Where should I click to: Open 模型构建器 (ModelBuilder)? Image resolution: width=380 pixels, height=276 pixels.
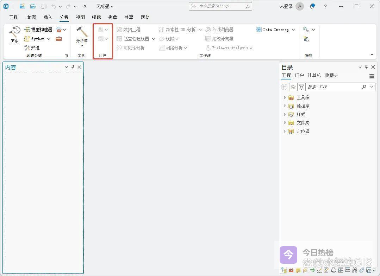pyautogui.click(x=38, y=30)
